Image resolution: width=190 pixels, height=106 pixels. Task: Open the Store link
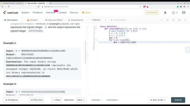[x=86, y=12]
